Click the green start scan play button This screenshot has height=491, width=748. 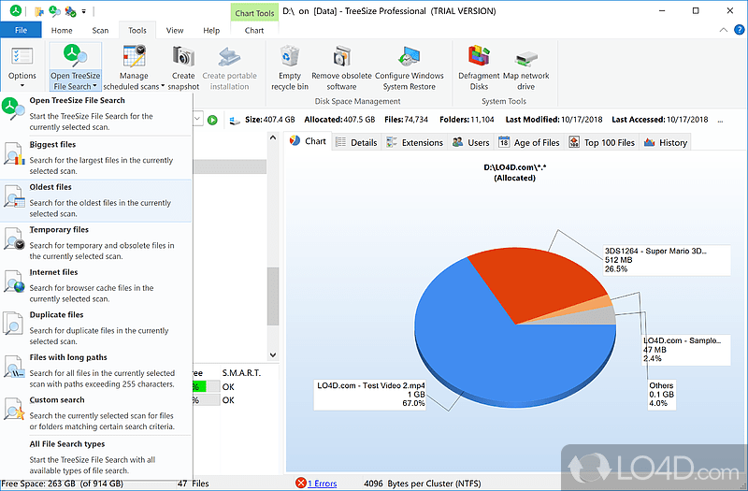213,120
